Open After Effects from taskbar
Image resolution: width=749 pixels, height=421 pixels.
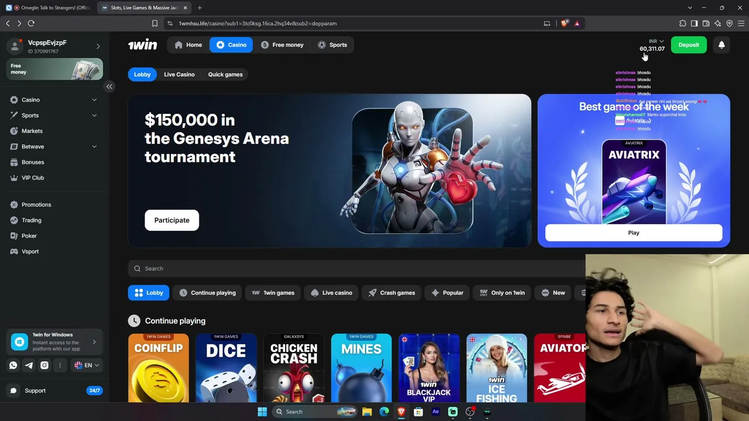[x=435, y=412]
